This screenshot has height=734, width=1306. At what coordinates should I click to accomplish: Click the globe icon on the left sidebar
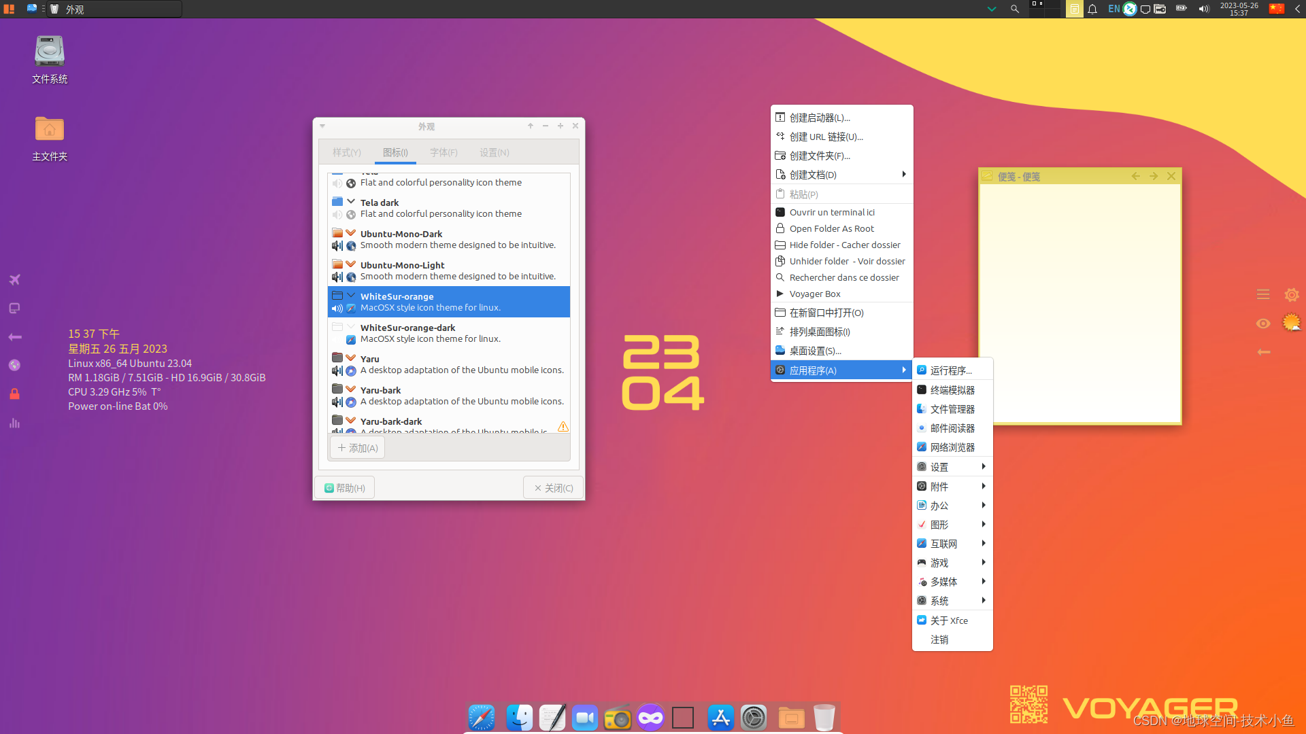tap(14, 365)
